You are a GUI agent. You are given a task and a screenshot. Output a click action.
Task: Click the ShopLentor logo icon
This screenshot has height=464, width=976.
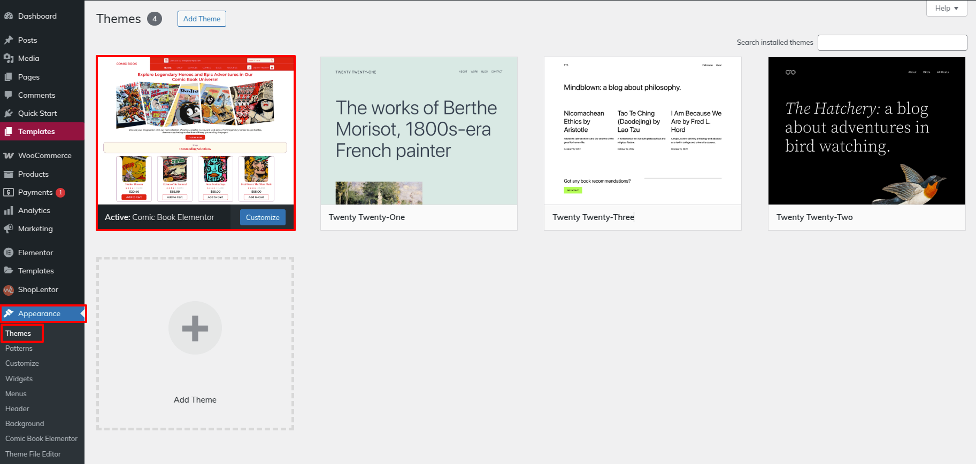9,290
